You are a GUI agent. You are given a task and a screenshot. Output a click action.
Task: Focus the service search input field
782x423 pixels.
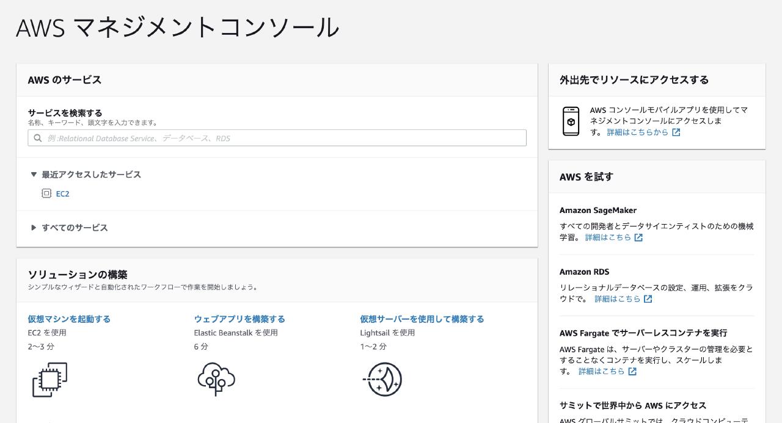click(277, 138)
